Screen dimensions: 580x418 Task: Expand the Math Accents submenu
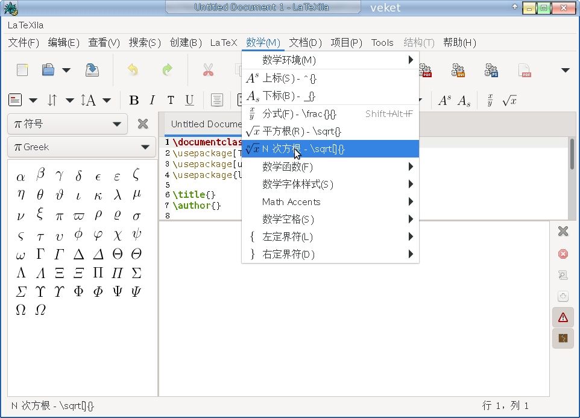coord(330,202)
